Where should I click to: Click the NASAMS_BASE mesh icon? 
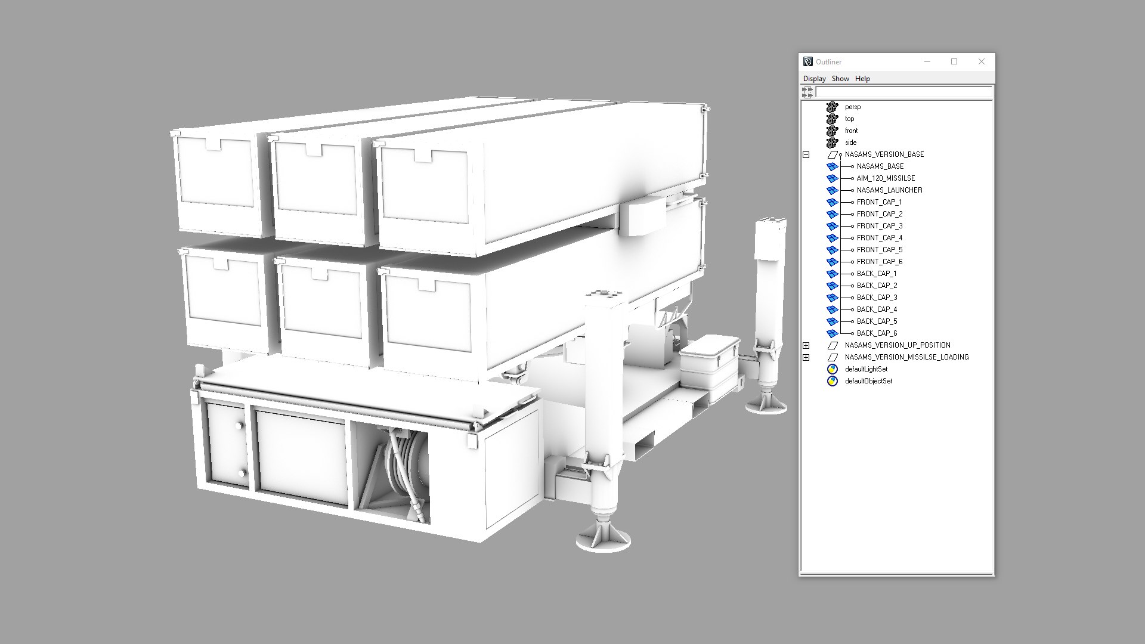click(x=833, y=166)
